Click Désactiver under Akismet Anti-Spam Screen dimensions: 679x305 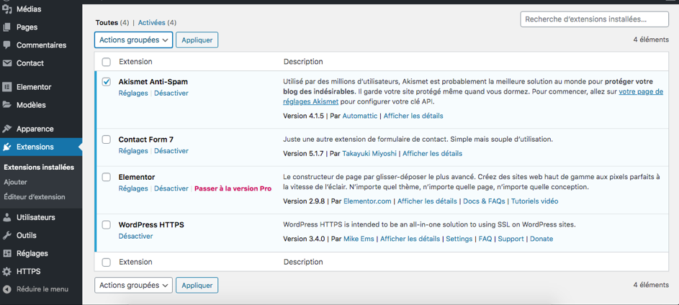pos(171,93)
